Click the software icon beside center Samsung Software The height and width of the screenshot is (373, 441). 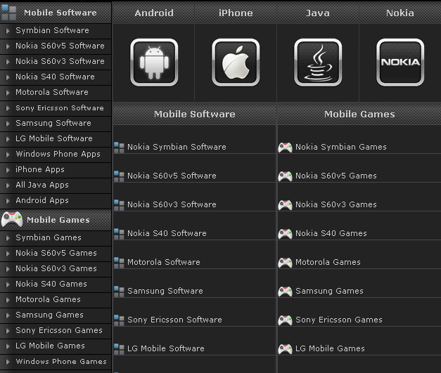(x=119, y=292)
